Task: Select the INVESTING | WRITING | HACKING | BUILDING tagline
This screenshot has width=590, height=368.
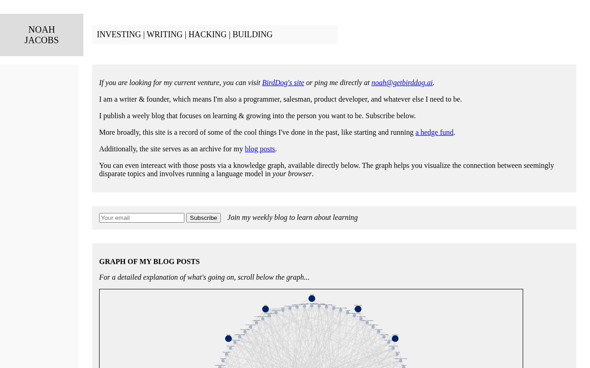Action: [185, 34]
